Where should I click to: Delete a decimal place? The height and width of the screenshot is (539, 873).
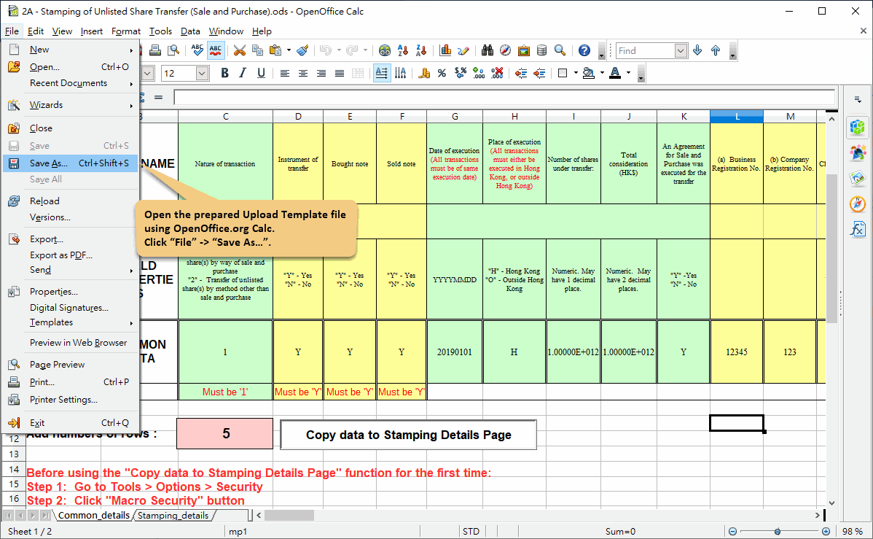[x=497, y=73]
